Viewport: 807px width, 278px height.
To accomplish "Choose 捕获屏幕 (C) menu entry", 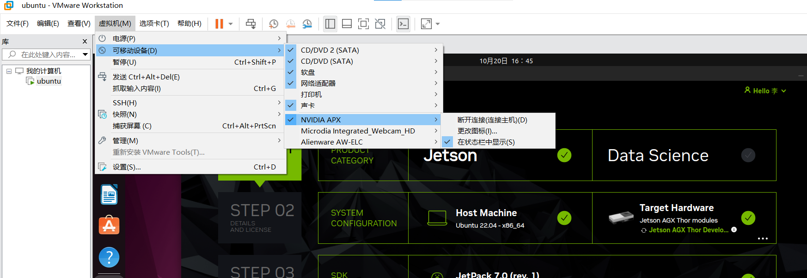I will tap(190, 126).
